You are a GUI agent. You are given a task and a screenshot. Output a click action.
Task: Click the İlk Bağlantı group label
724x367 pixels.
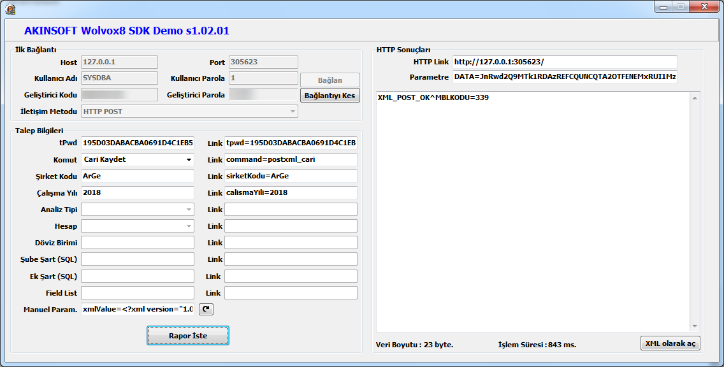(36, 50)
